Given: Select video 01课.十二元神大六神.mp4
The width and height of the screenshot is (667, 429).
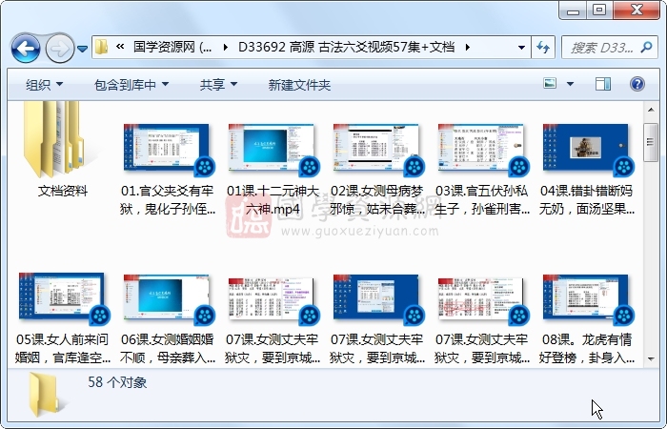Looking at the screenshot, I should tap(273, 170).
